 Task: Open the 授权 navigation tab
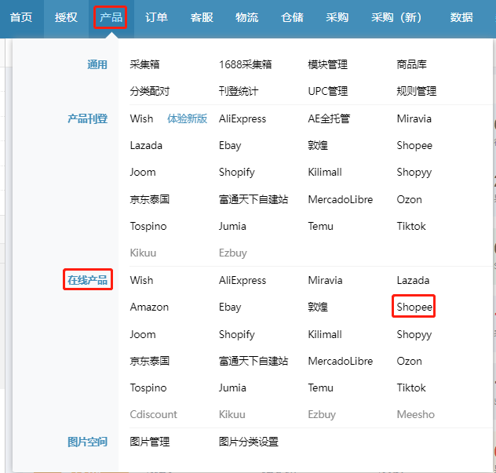(66, 17)
